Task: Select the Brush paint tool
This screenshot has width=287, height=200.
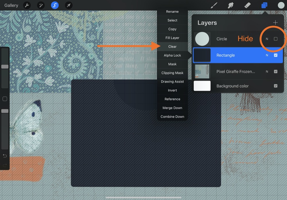Action: tap(214, 5)
